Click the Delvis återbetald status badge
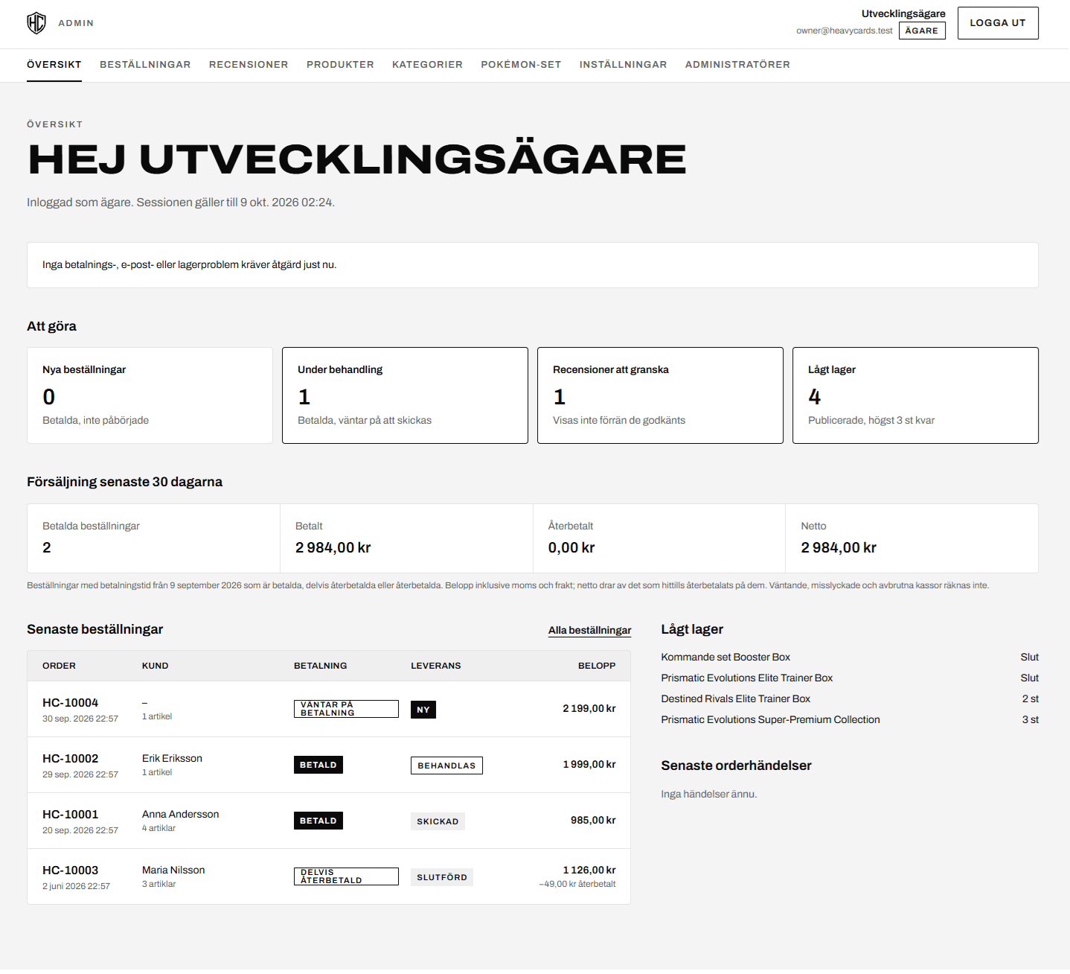 [346, 876]
